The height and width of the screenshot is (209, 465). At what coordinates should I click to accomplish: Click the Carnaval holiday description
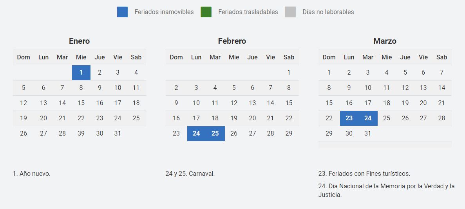point(190,174)
